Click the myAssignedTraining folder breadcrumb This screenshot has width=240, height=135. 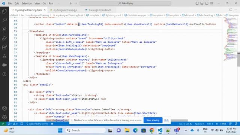pyautogui.click(x=38, y=15)
